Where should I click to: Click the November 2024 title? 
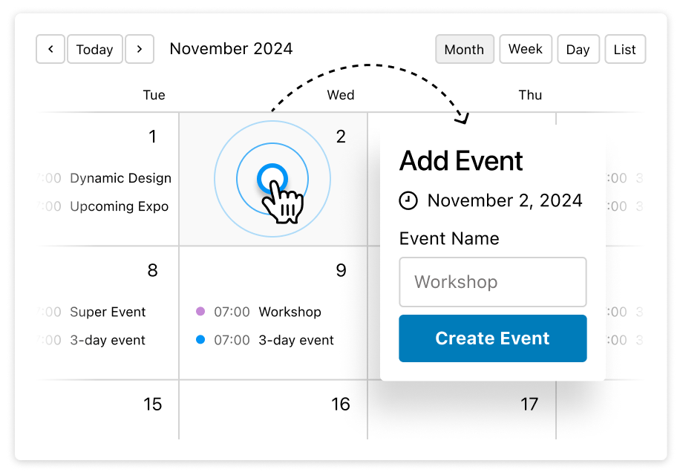(x=231, y=49)
